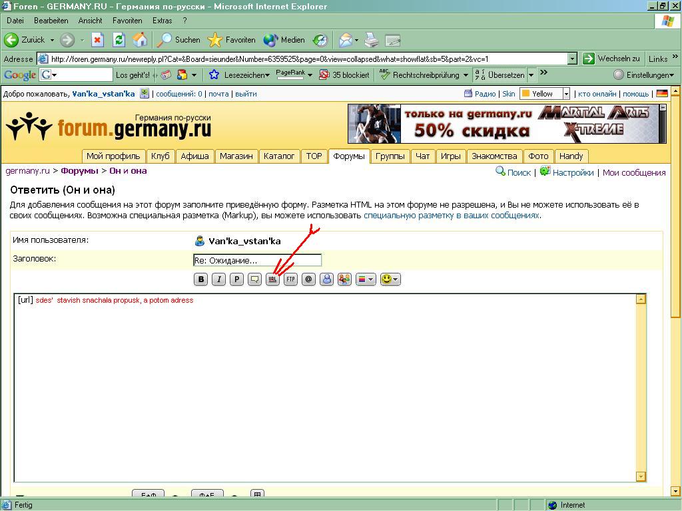Screen dimensions: 682x511
Task: Click the 'Мои сообщения' link
Action: pyautogui.click(x=633, y=172)
